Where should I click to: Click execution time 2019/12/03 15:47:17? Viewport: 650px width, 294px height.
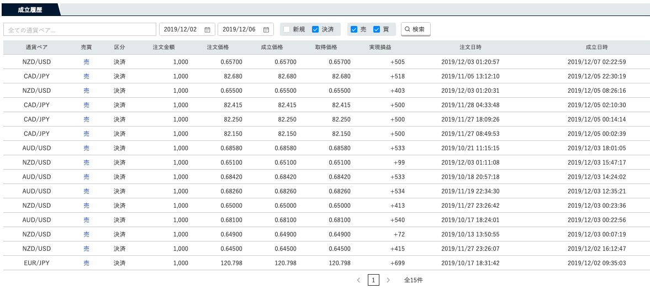597,162
